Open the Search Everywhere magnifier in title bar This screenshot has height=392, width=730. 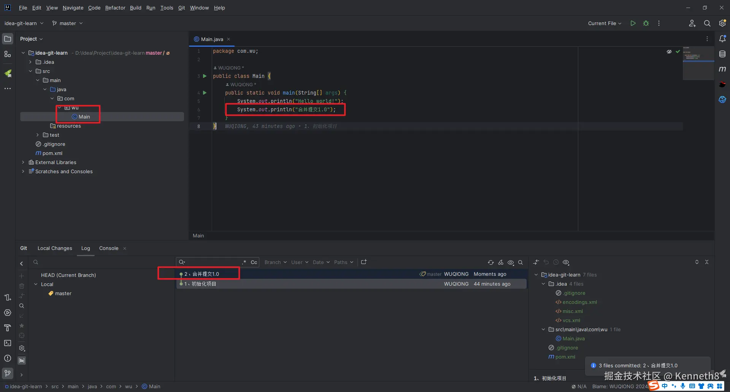[x=707, y=23]
